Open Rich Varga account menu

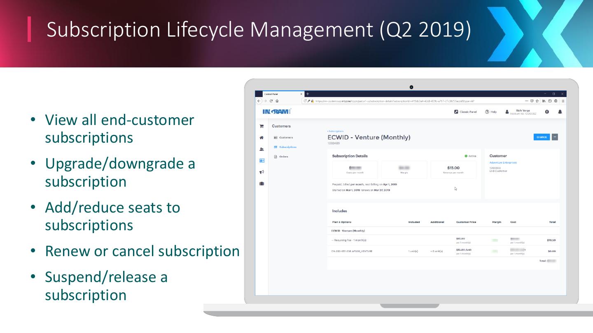pos(521,112)
